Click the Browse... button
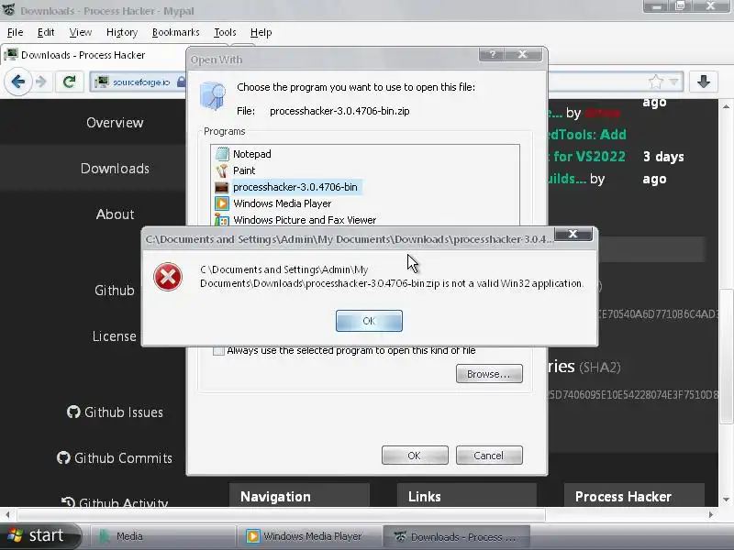734x550 pixels. pos(489,374)
